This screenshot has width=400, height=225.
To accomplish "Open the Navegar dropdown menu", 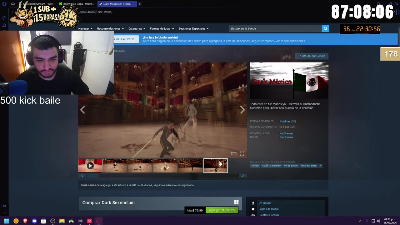I will point(85,28).
